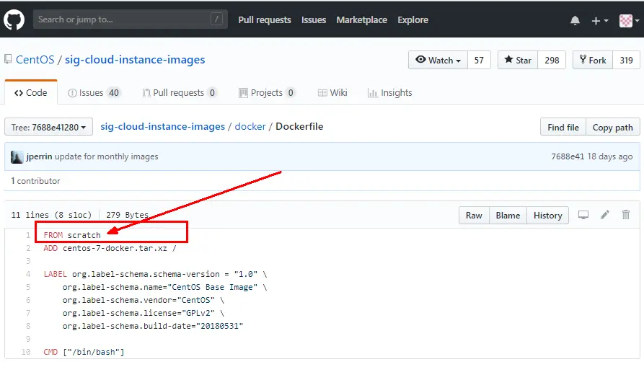
Task: Fork the repository
Action: pos(593,61)
